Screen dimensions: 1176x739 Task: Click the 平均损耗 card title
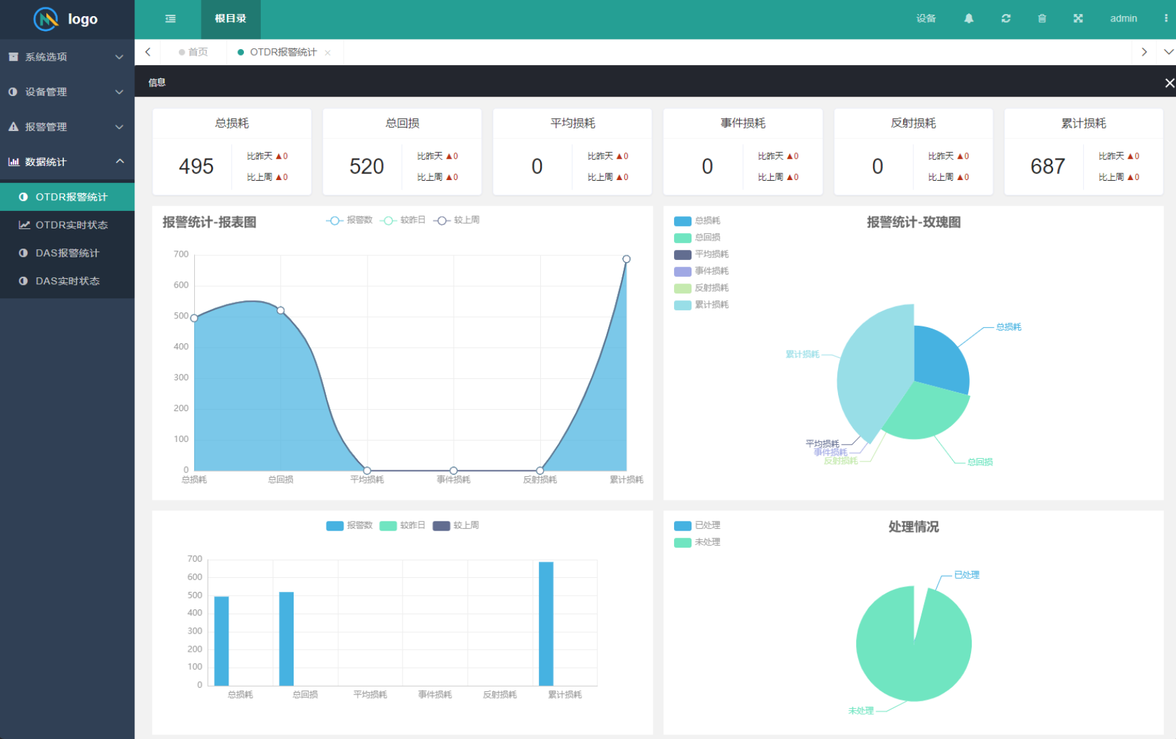pyautogui.click(x=573, y=123)
